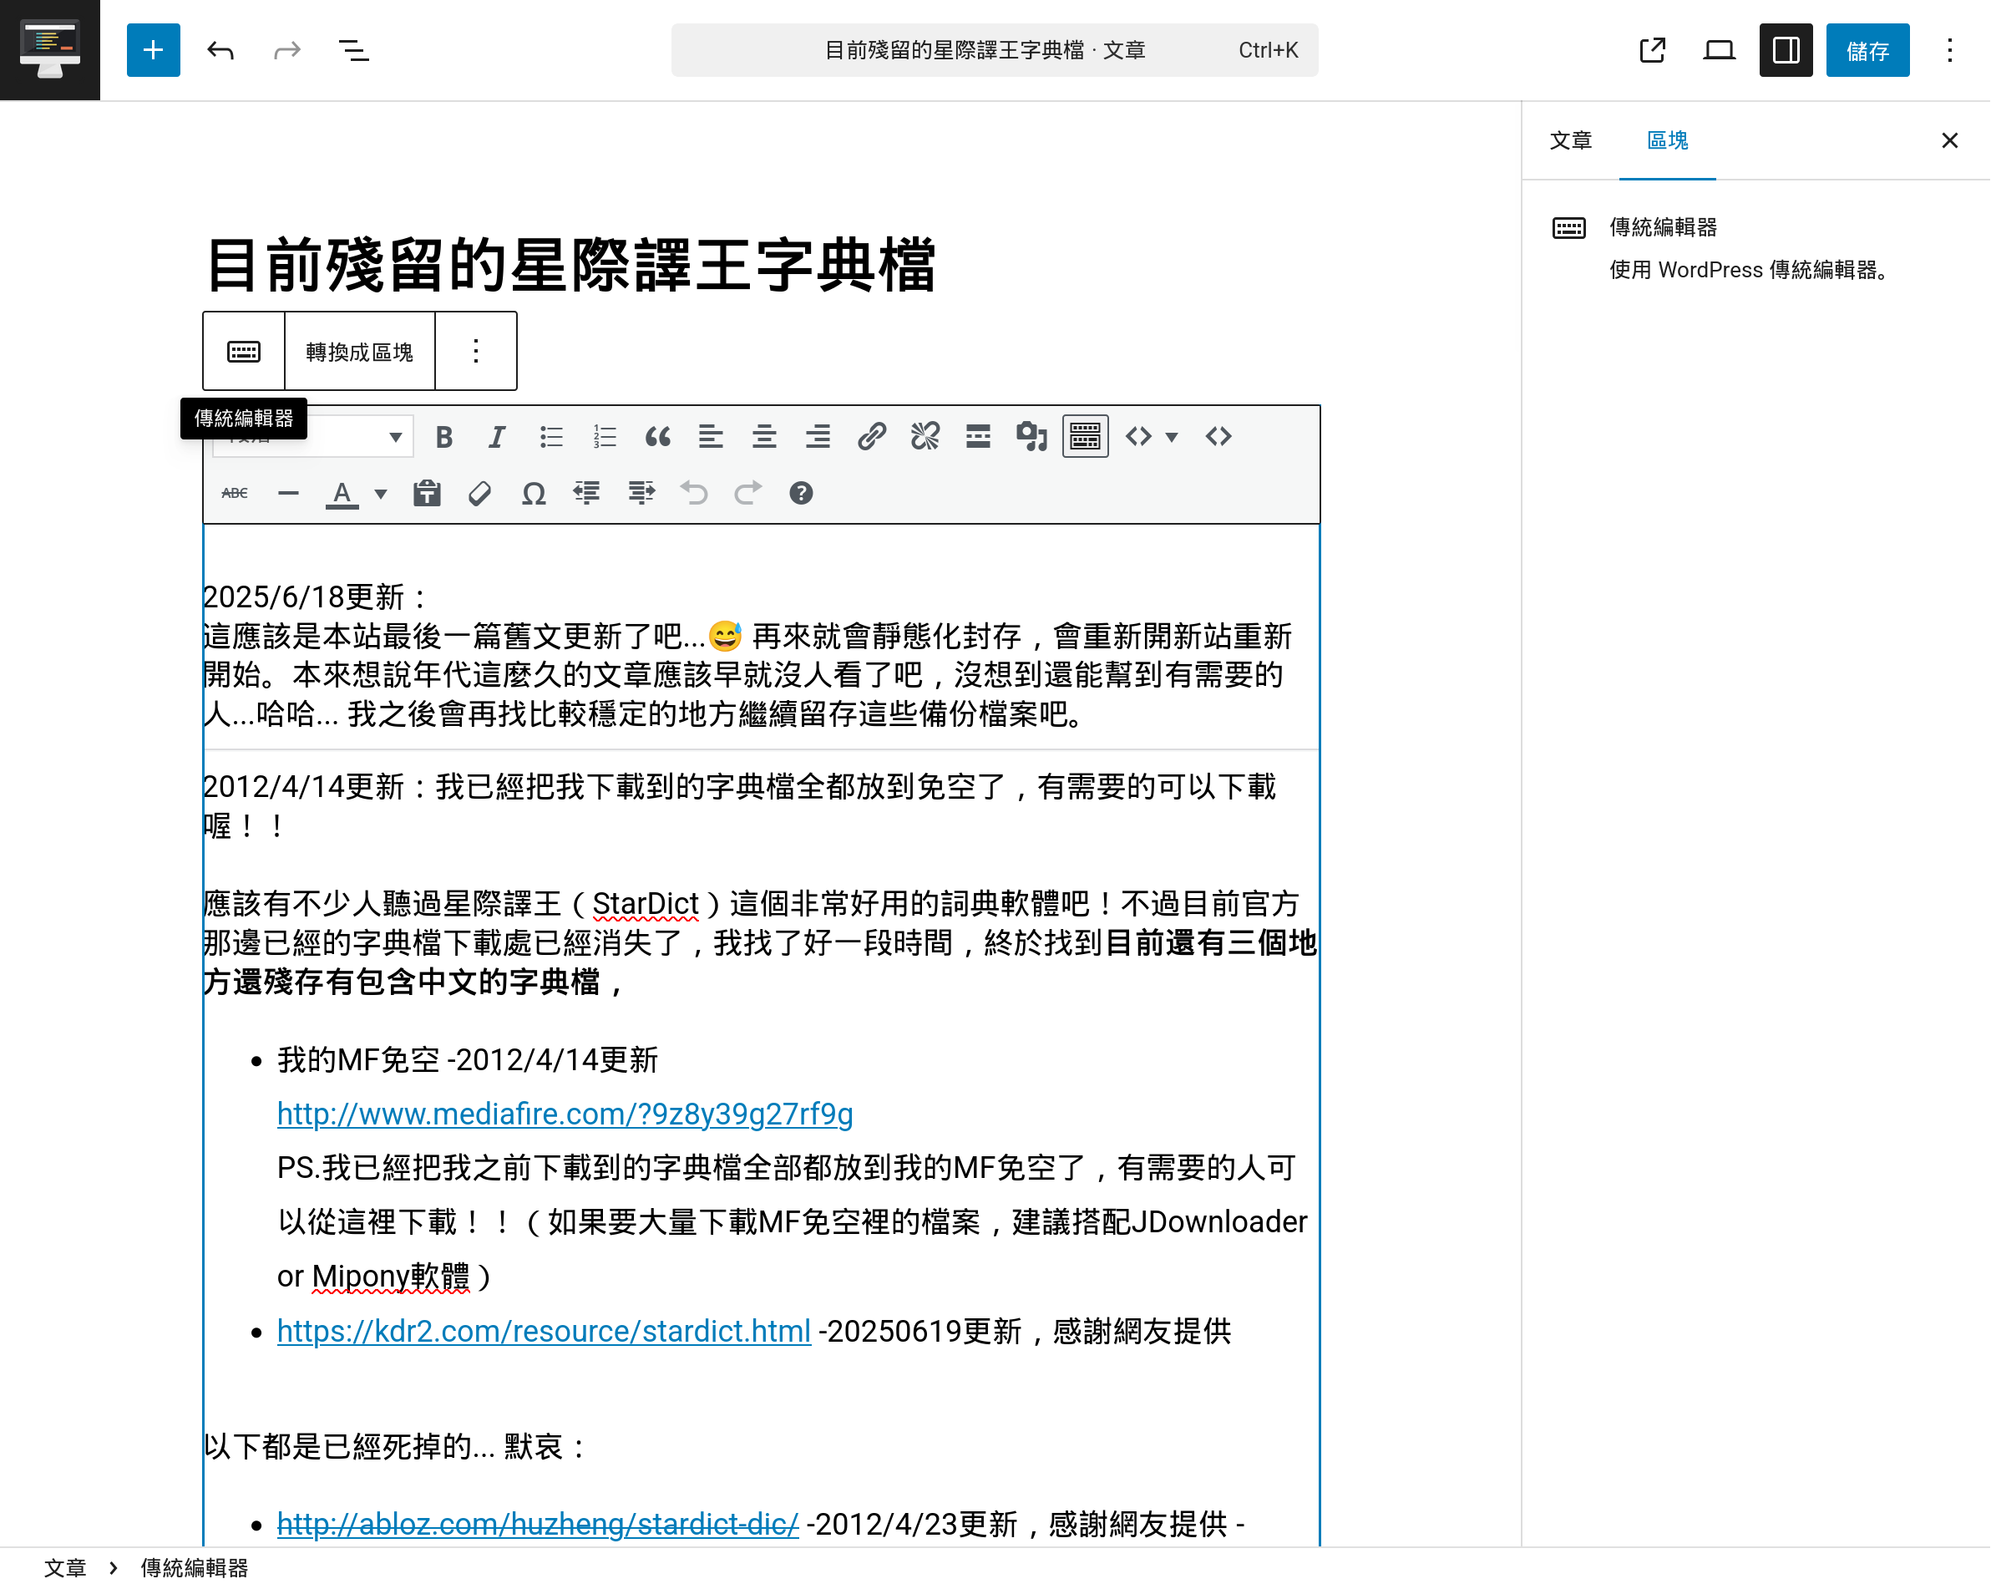Increase indent of the paragraph
The image size is (1991, 1589).
coord(641,494)
